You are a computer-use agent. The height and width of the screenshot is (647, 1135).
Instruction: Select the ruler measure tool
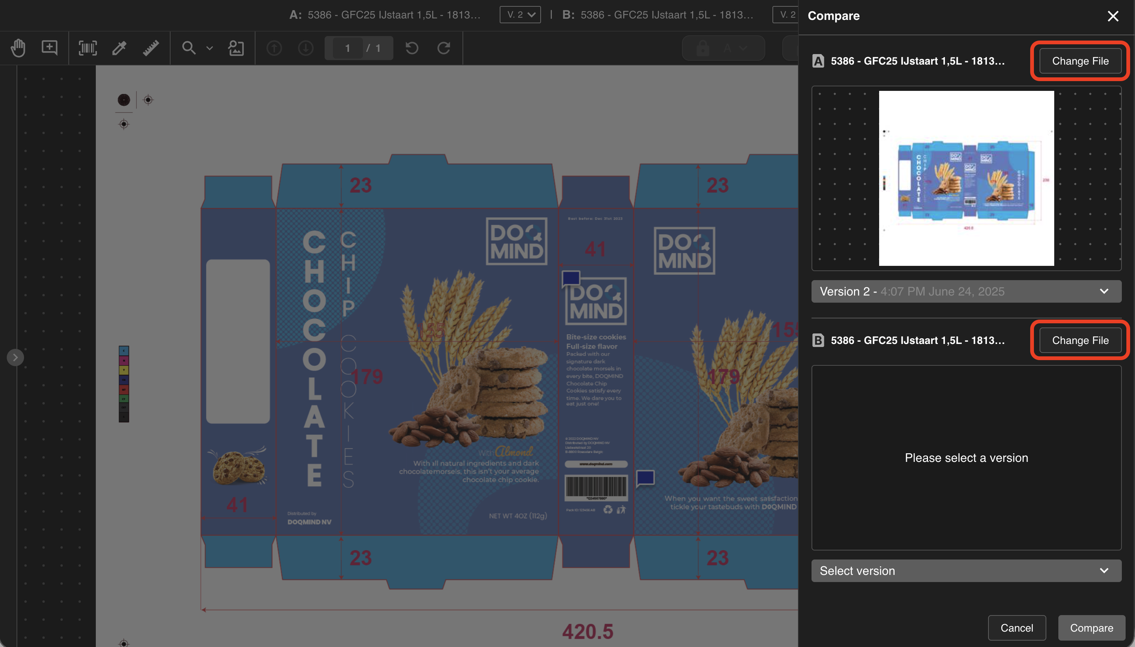click(151, 48)
